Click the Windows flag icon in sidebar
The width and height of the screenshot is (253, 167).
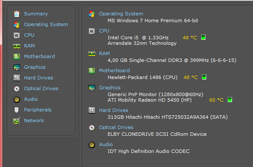coord(17,25)
